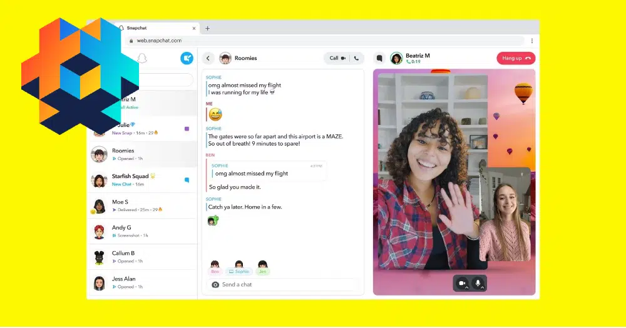Start a new chat with blue compose icon

tap(187, 58)
